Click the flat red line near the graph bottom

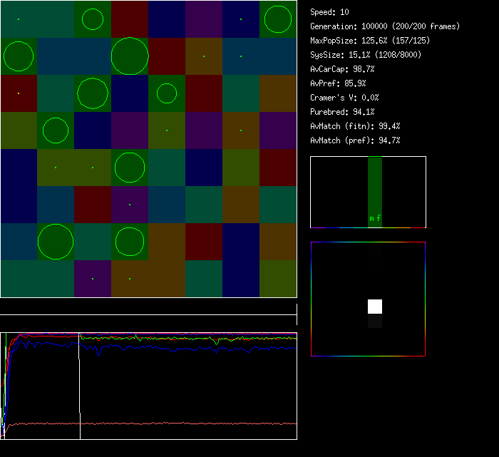[x=178, y=423]
